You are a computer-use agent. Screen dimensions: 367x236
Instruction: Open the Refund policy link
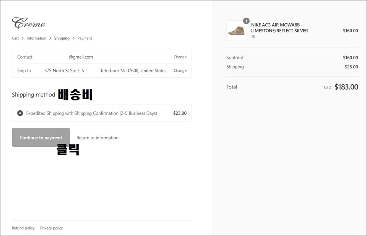click(23, 228)
